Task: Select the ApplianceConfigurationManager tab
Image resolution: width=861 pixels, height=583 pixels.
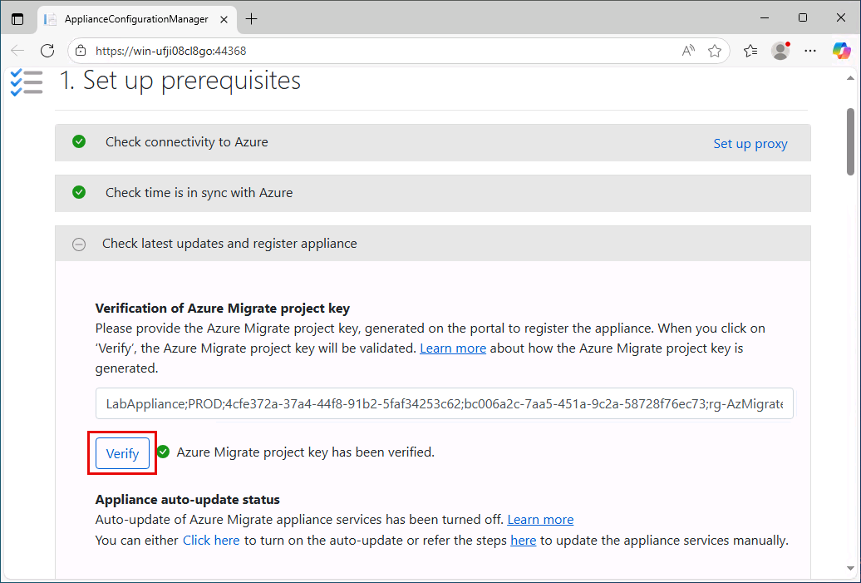Action: point(137,19)
